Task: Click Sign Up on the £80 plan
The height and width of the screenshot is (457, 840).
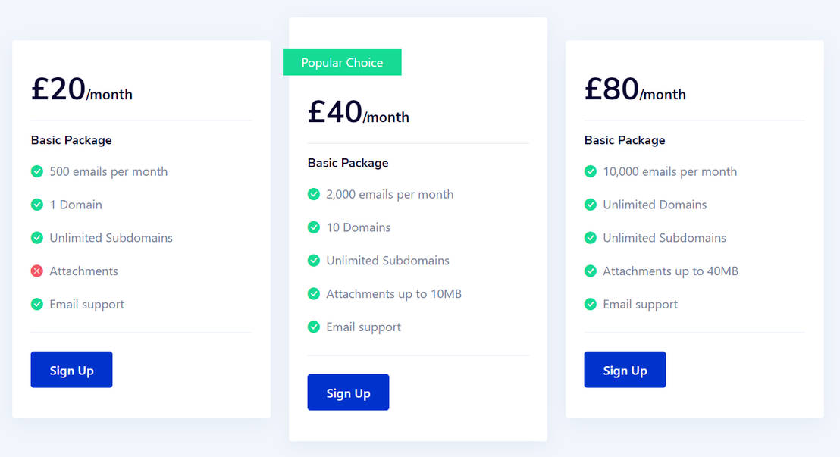Action: 625,369
